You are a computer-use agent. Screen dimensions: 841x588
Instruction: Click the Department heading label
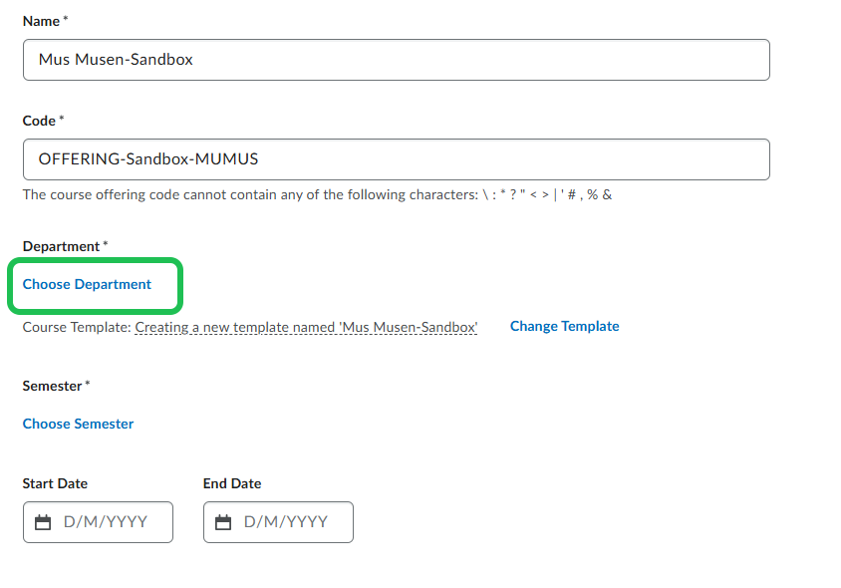[61, 246]
